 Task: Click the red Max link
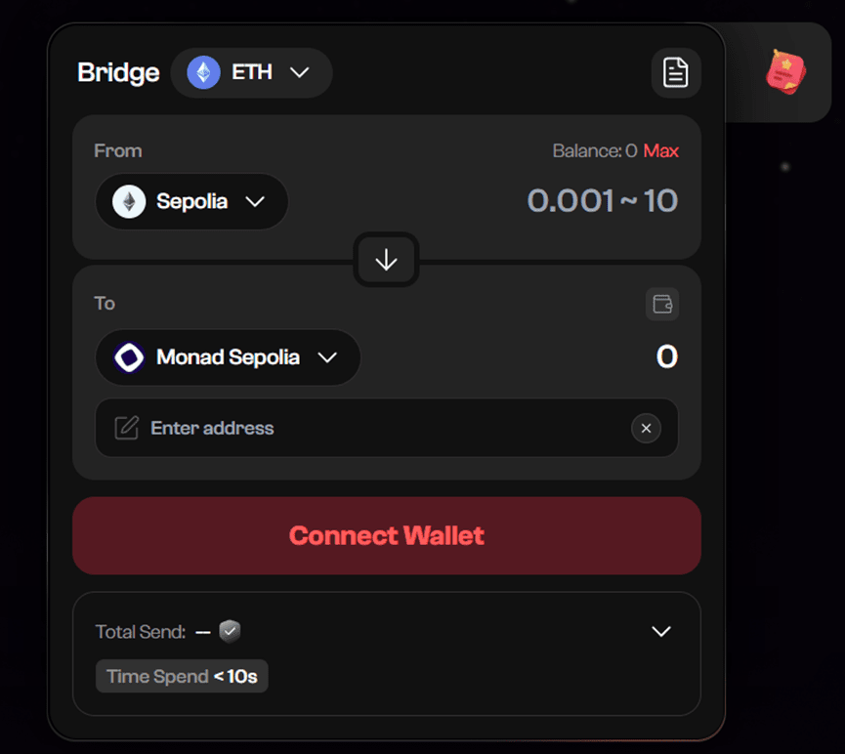661,151
